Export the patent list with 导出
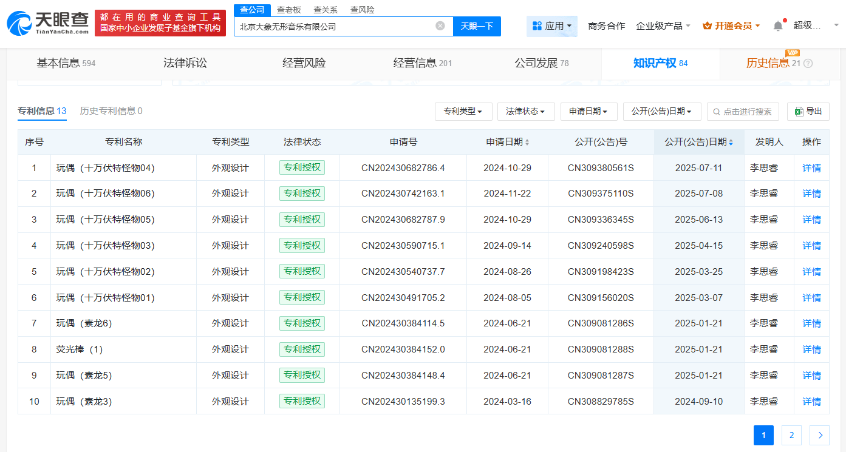The height and width of the screenshot is (452, 846). pyautogui.click(x=808, y=112)
